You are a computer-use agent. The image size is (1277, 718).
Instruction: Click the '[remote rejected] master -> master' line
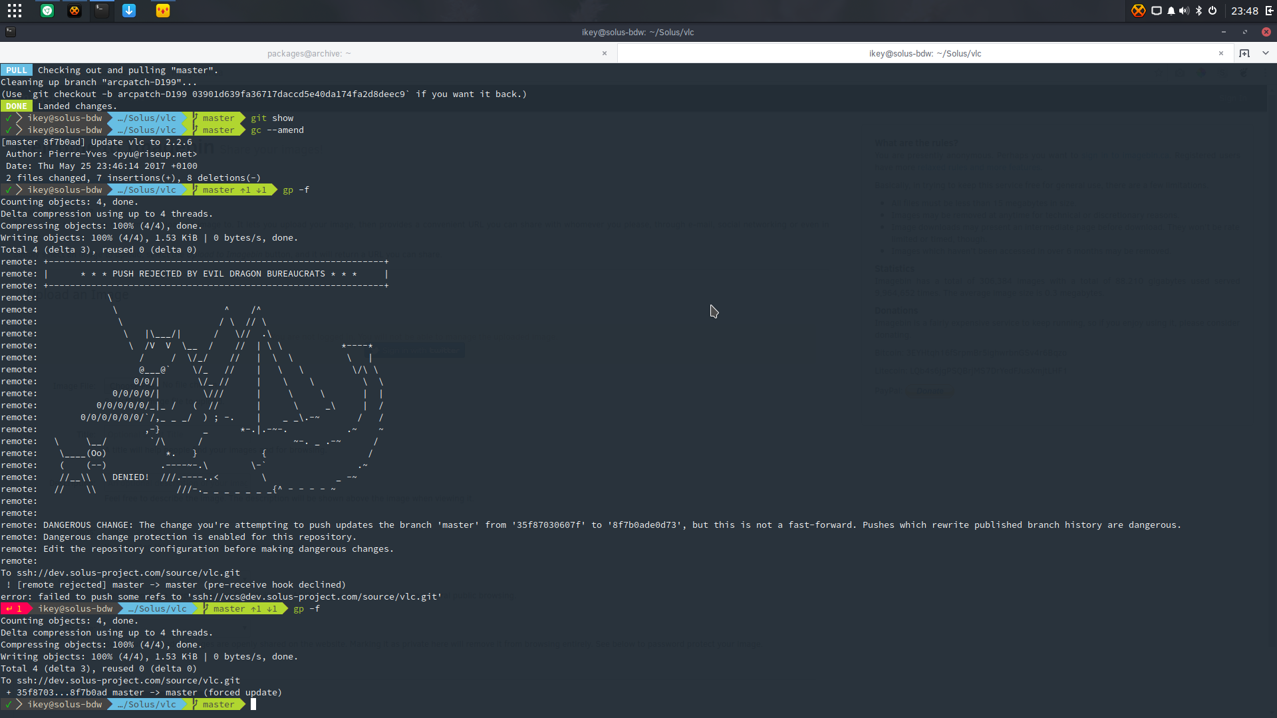[176, 584]
